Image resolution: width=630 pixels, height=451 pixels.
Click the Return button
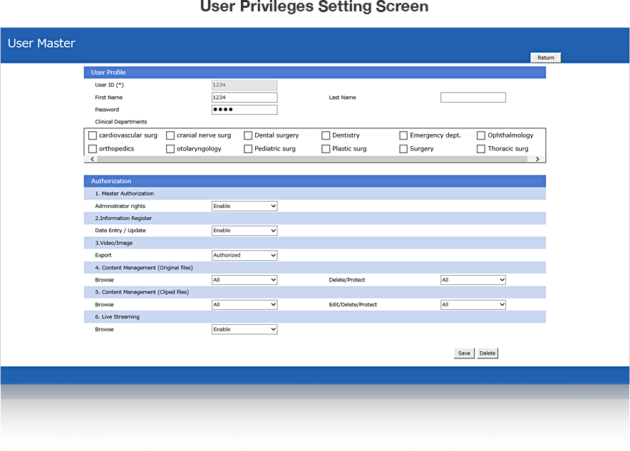[x=546, y=58]
